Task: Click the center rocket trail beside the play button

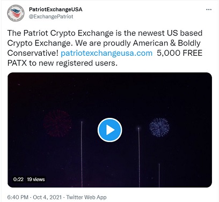Action: (139, 157)
